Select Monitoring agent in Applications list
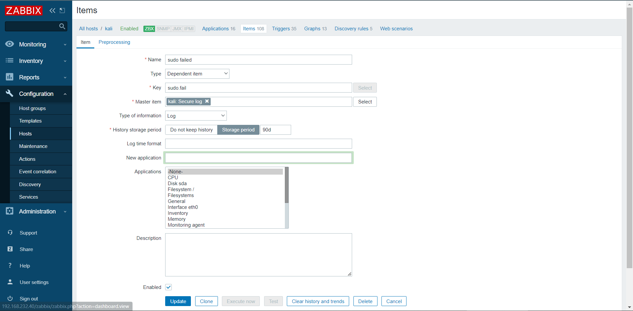Viewport: 633px width, 311px height. click(225, 225)
